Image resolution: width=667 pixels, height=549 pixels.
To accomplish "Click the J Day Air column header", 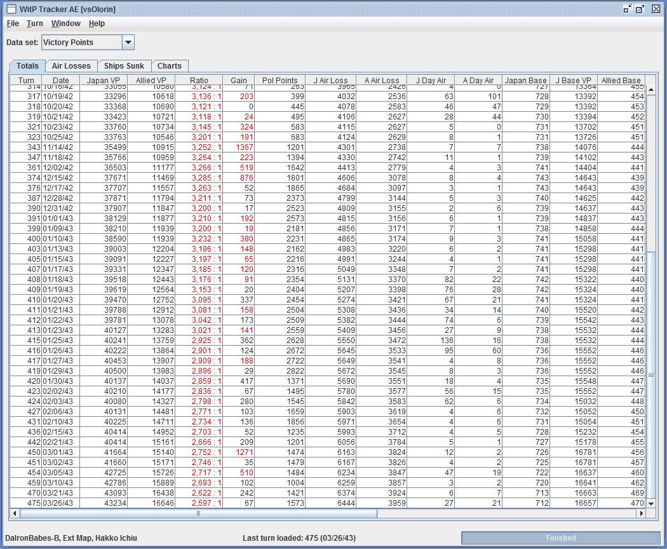I will pos(431,80).
